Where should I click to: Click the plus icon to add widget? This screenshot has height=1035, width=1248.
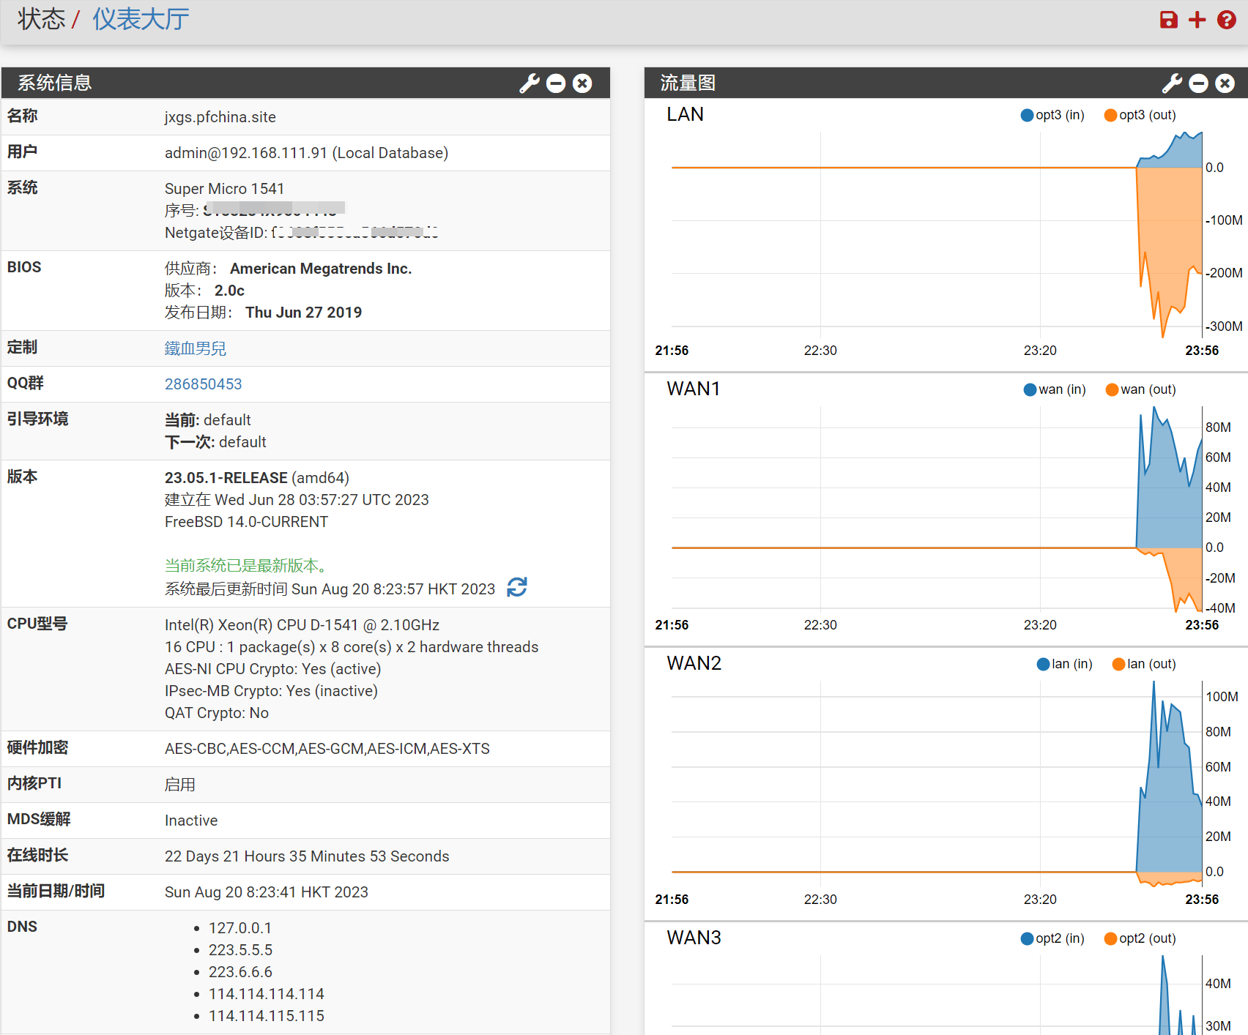pyautogui.click(x=1197, y=20)
